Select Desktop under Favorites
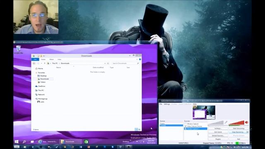Image resolution: width=265 pixels, height=149 pixels. coord(42,76)
